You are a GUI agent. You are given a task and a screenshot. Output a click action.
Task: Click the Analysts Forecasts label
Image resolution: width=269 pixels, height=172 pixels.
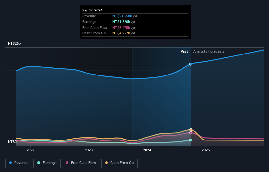pos(209,52)
